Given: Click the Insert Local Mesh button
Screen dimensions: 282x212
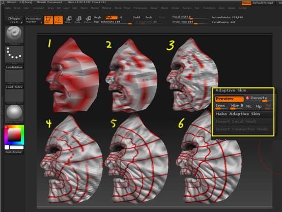Looking at the screenshot, I should pyautogui.click(x=244, y=122).
